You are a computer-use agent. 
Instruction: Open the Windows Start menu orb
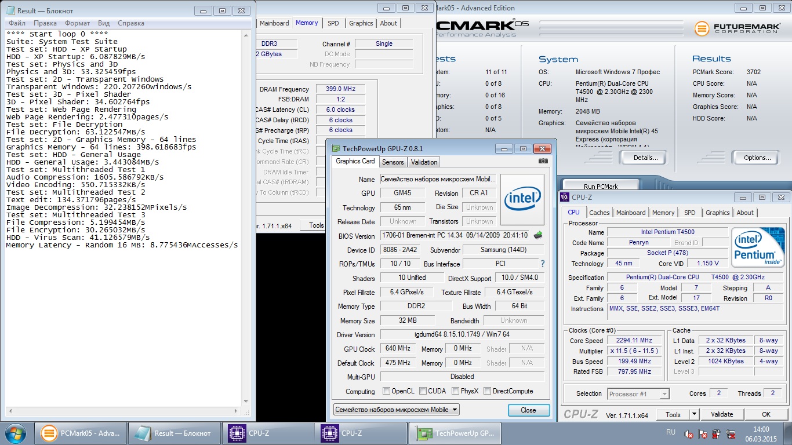point(16,433)
